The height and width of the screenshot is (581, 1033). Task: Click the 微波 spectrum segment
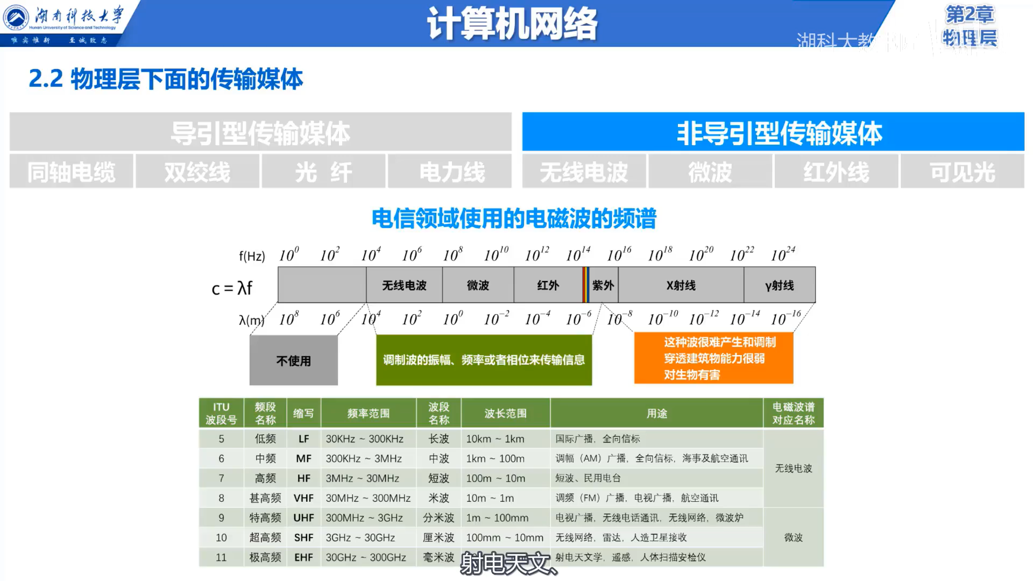coord(478,285)
